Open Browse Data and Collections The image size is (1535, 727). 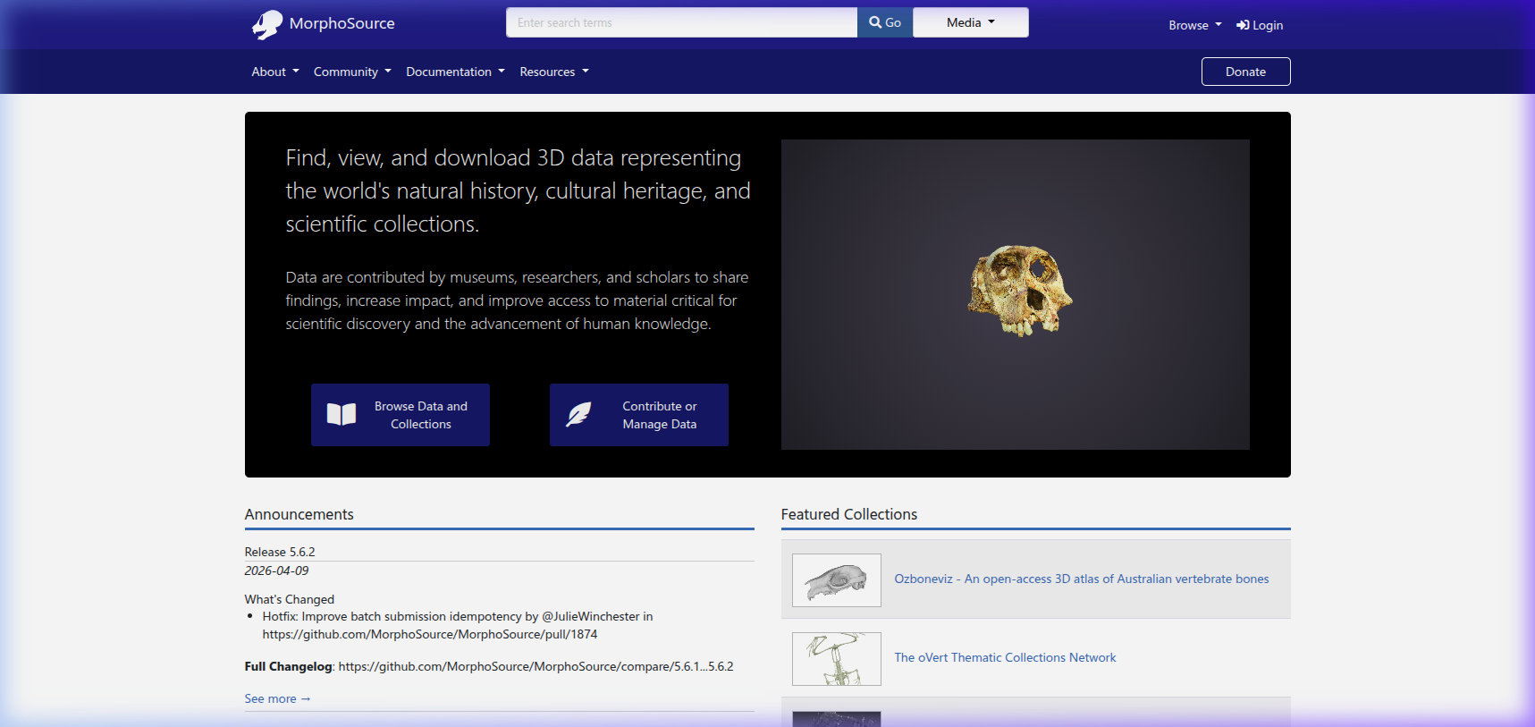pyautogui.click(x=400, y=415)
